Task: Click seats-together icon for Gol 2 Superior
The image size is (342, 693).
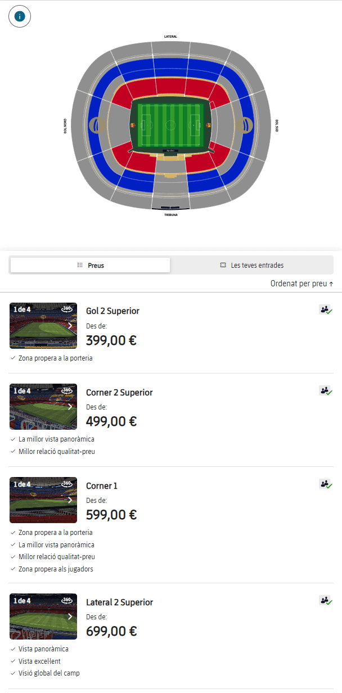Action: pyautogui.click(x=326, y=310)
